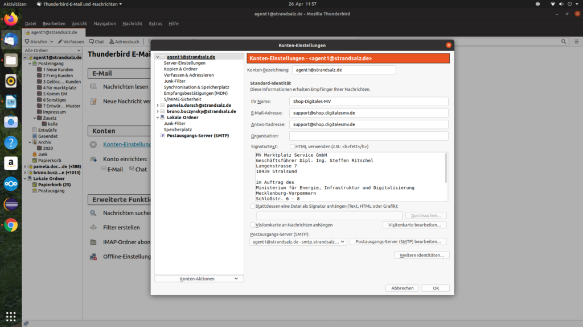Click the Chat toolbar icon
The image size is (583, 327).
pos(96,41)
